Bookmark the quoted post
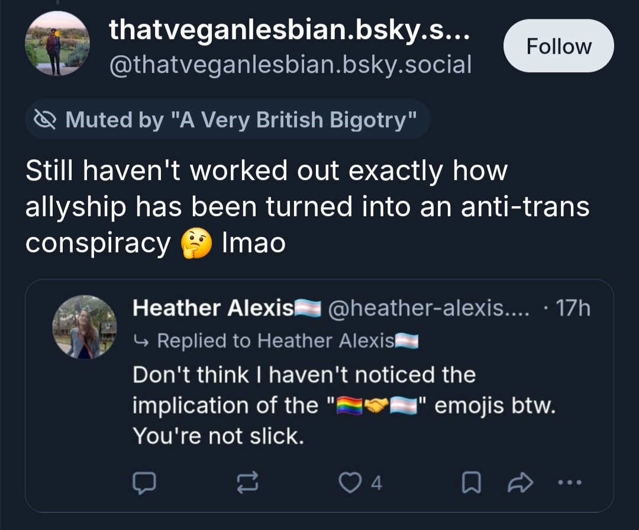Viewport: 639px width, 530px height. point(469,484)
